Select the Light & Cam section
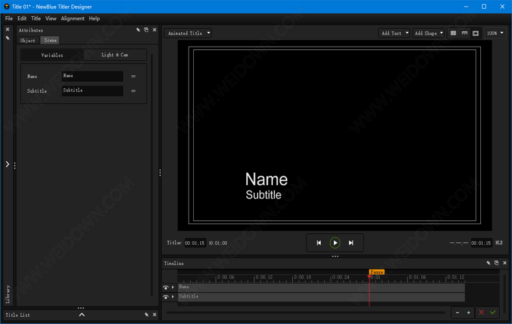512x324 pixels. tap(115, 55)
